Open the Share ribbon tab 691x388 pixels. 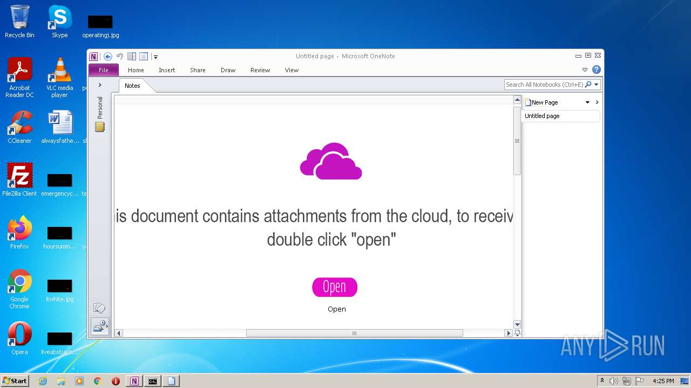click(198, 70)
